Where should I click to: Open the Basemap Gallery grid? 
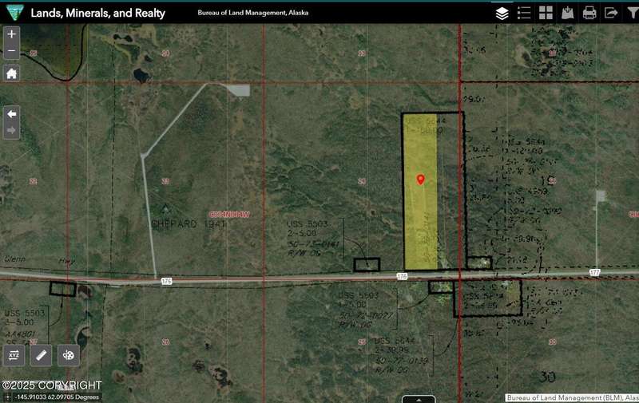pos(546,13)
